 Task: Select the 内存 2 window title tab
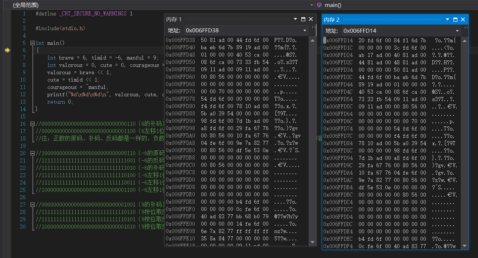click(x=331, y=19)
